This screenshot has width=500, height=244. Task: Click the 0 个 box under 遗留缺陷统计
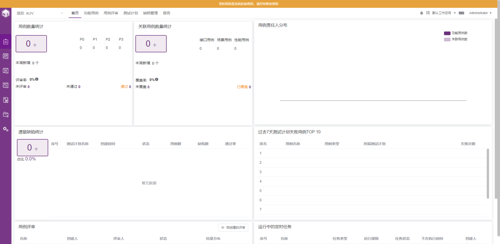[33, 148]
